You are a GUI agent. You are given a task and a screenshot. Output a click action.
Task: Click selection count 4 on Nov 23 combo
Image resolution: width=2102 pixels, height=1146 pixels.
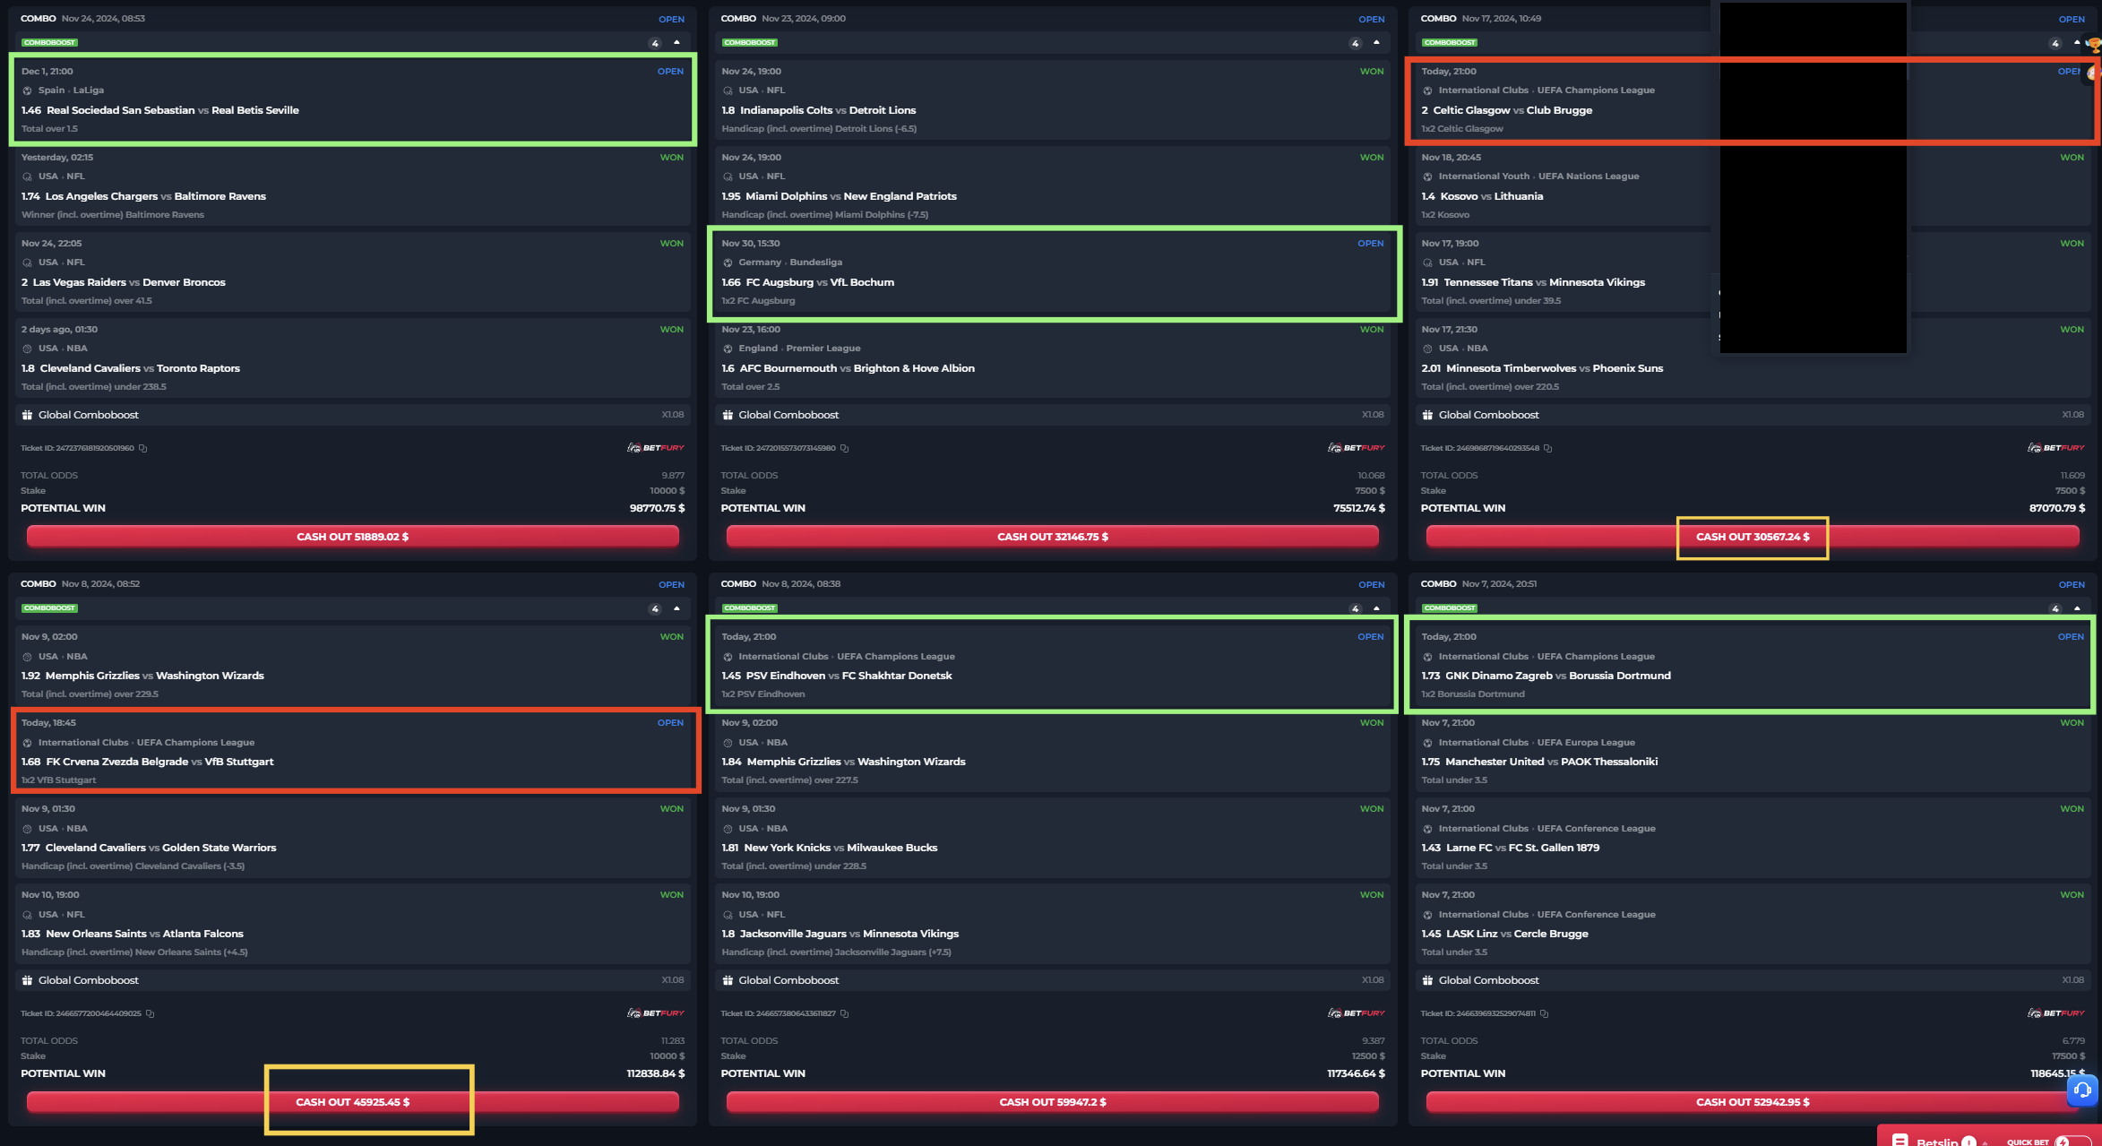pyautogui.click(x=1355, y=43)
